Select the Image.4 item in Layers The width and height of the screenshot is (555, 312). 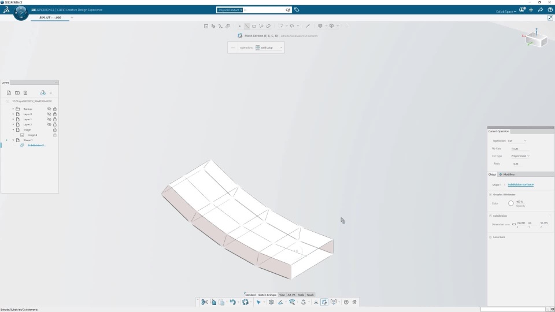32,135
